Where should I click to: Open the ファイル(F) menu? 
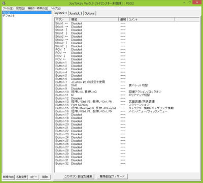[x=8, y=8]
